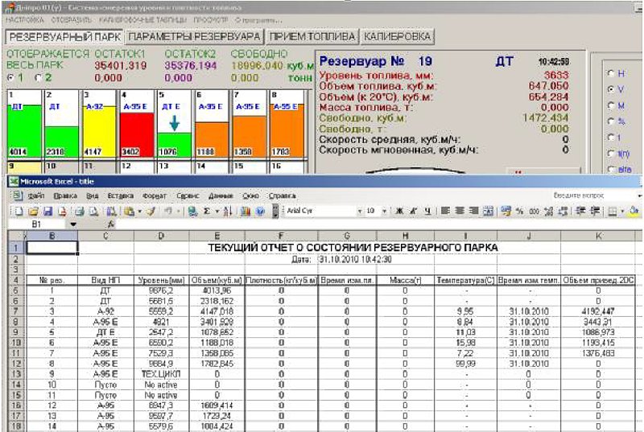Open the Chart Wizard icon
Image resolution: width=644 pixels, height=432 pixels.
point(246,212)
